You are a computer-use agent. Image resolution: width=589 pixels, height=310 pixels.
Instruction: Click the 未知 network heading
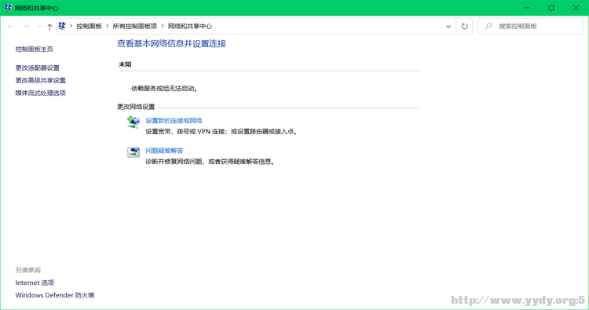[x=125, y=64]
